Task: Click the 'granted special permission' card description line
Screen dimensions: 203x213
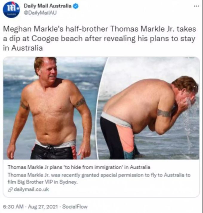Action: pyautogui.click(x=99, y=175)
